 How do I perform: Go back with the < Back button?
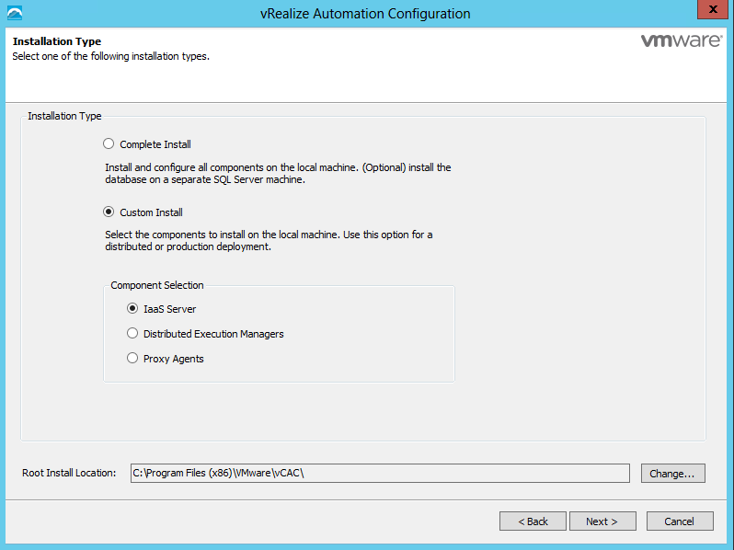(533, 521)
